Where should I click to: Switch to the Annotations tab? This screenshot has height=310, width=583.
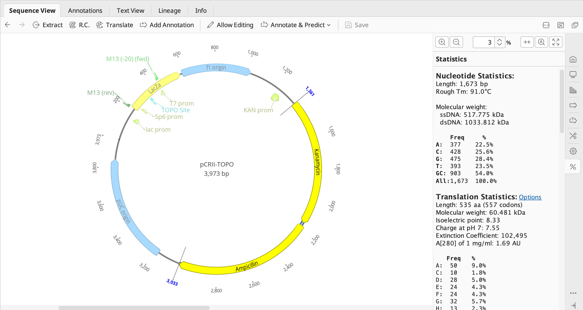(x=85, y=11)
